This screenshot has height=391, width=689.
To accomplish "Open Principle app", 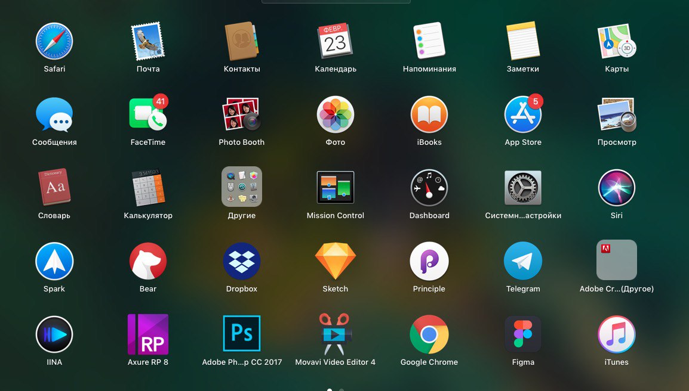I will (429, 261).
